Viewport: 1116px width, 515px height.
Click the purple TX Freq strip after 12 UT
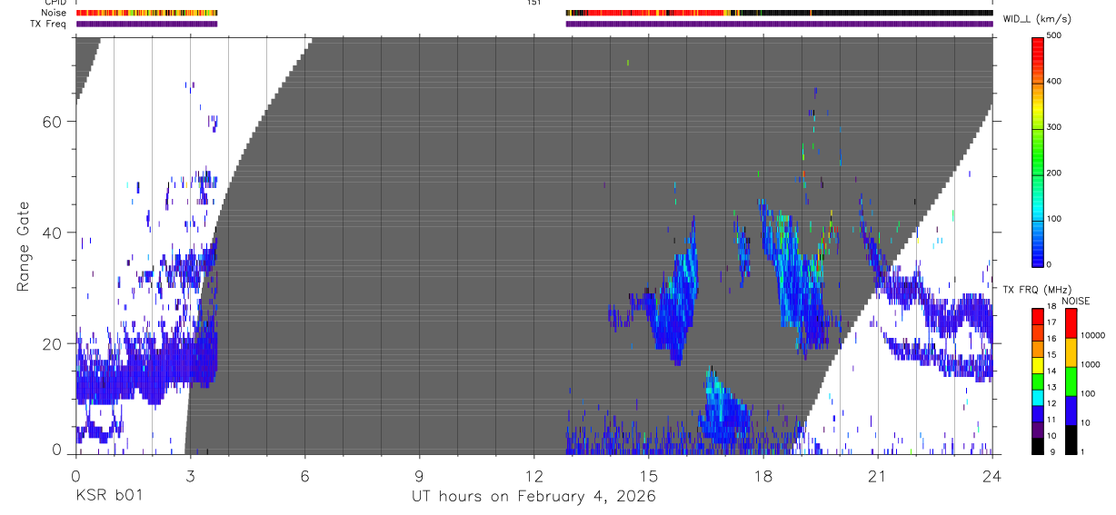coord(779,24)
